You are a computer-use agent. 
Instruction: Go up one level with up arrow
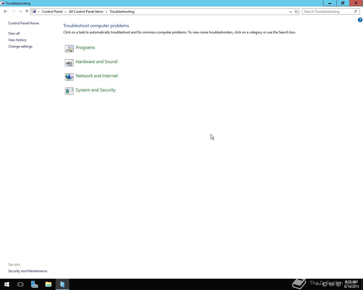coord(27,12)
